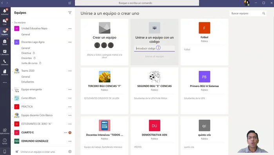
Task: Open the user profile avatar
Action: coord(247,3)
